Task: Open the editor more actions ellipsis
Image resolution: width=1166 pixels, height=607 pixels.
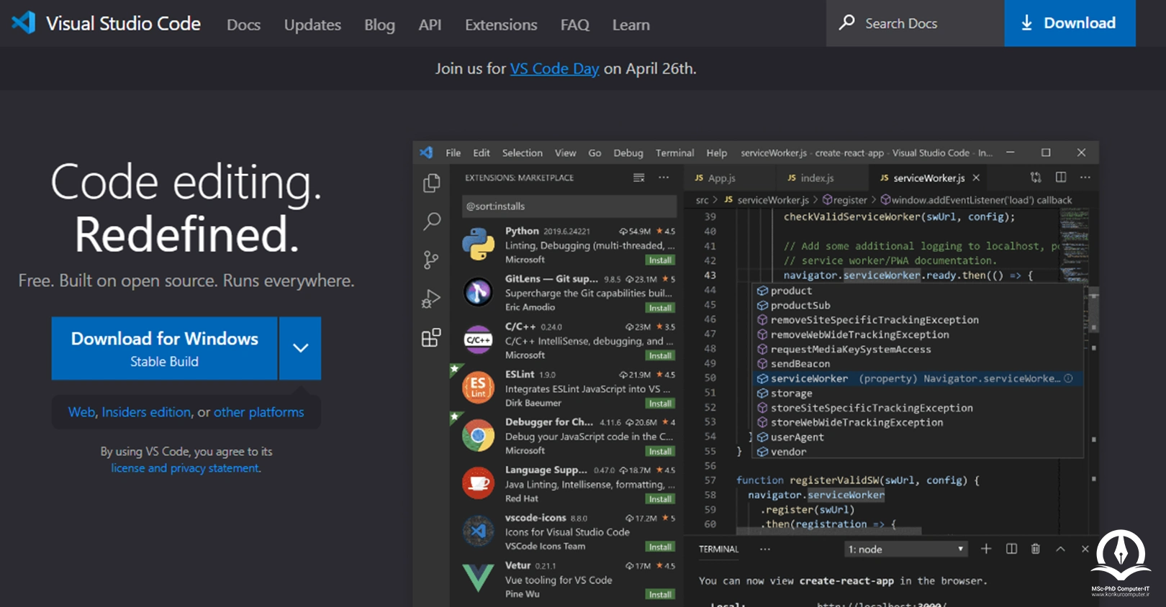Action: click(x=1085, y=177)
